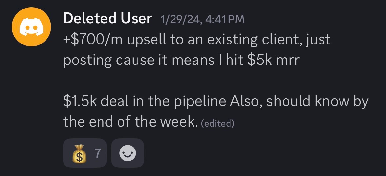Image resolution: width=386 pixels, height=176 pixels.
Task: Click the (edited) label
Action: 217,123
